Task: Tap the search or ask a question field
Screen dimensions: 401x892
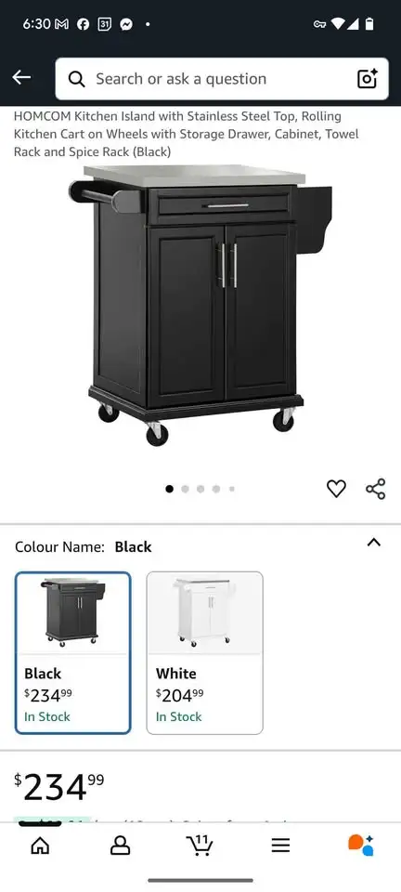Action: coord(222,78)
